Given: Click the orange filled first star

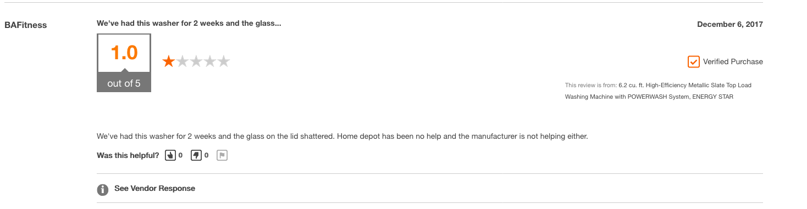Looking at the screenshot, I should (168, 61).
